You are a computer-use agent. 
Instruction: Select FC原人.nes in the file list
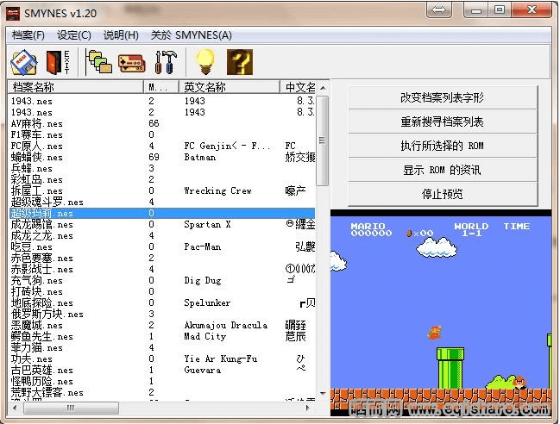pos(37,147)
